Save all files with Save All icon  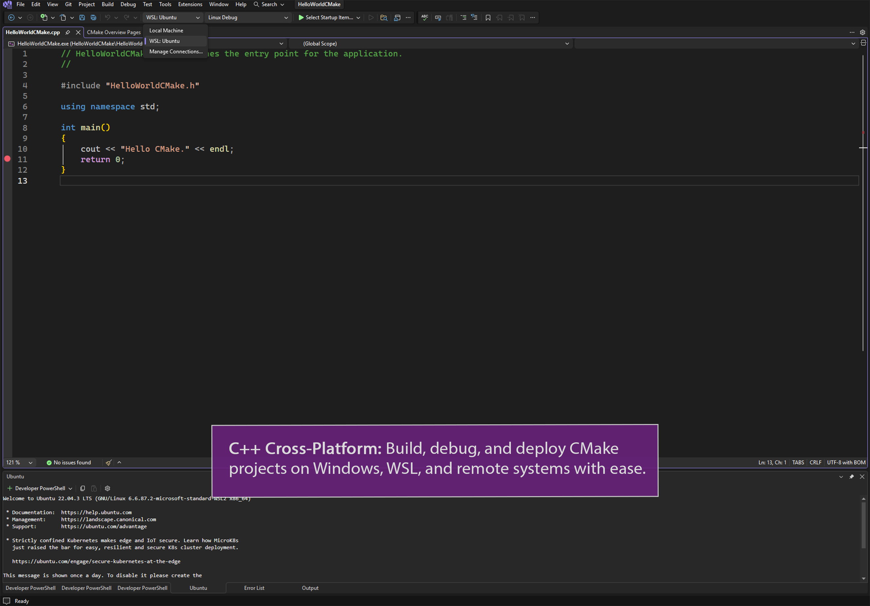93,17
